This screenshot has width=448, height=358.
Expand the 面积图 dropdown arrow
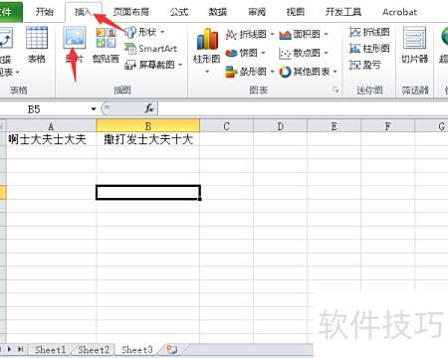coord(326,34)
